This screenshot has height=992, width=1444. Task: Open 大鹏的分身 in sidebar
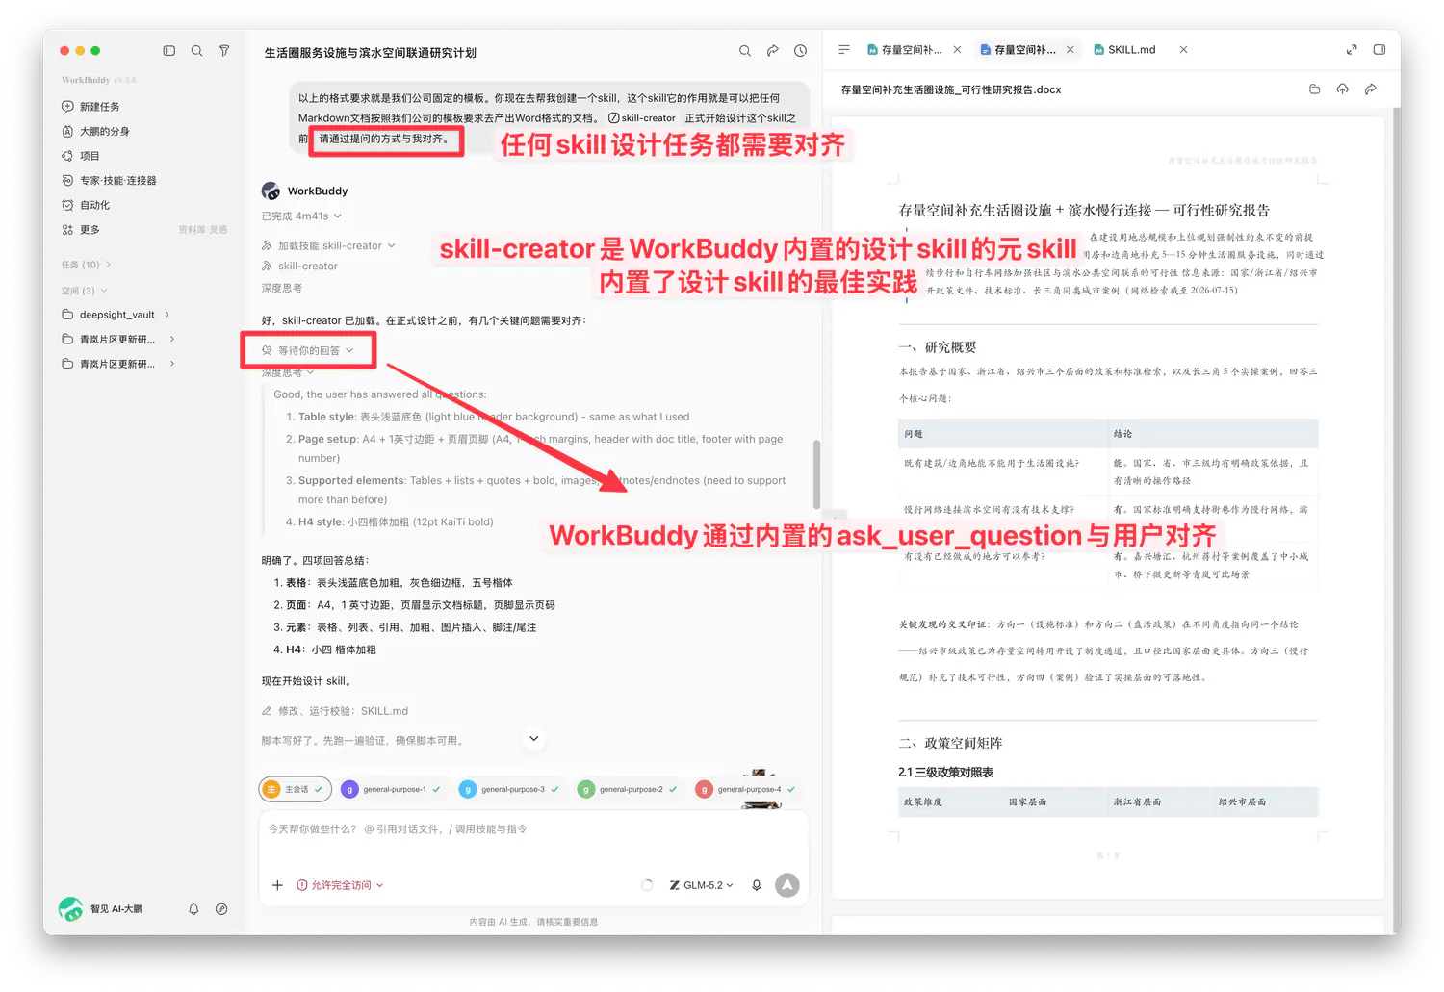click(x=95, y=131)
